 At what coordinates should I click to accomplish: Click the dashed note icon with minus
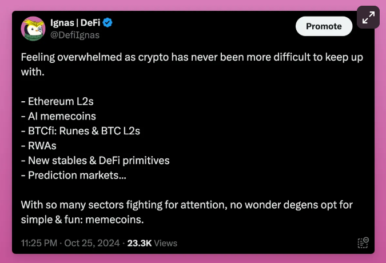(x=363, y=242)
